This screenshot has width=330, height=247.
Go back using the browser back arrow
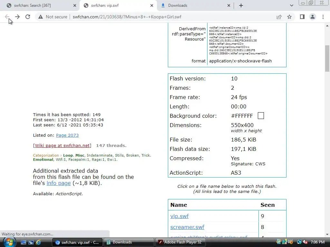(7, 17)
